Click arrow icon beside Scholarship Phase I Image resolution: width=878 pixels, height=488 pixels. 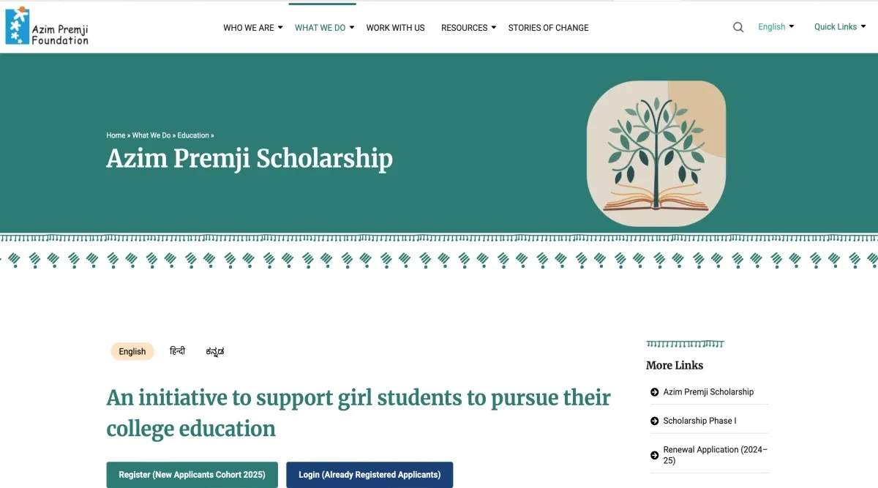click(x=654, y=421)
